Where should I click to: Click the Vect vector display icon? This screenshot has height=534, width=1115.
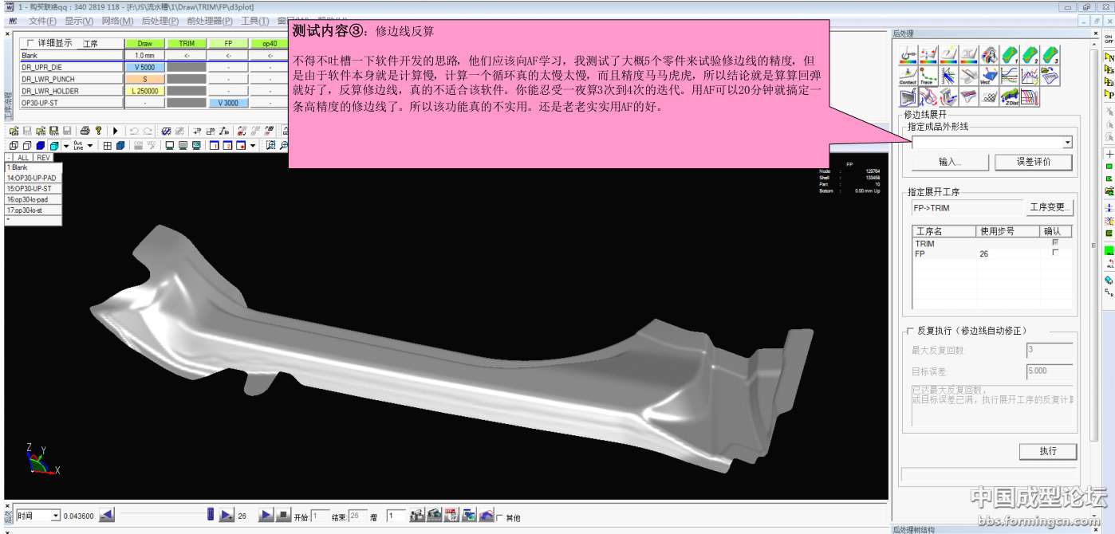tap(989, 76)
